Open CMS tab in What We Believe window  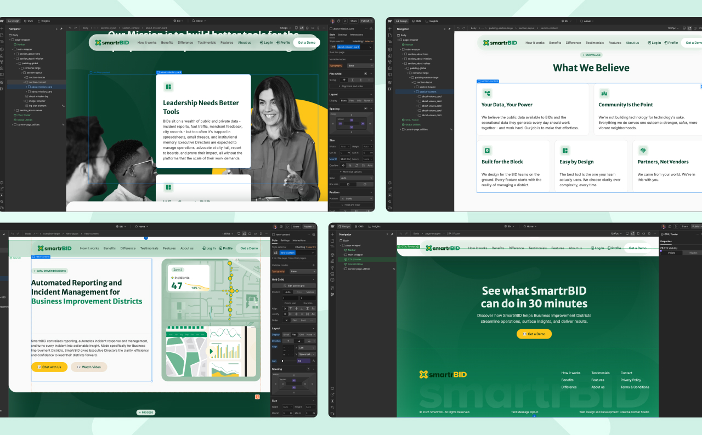416,21
